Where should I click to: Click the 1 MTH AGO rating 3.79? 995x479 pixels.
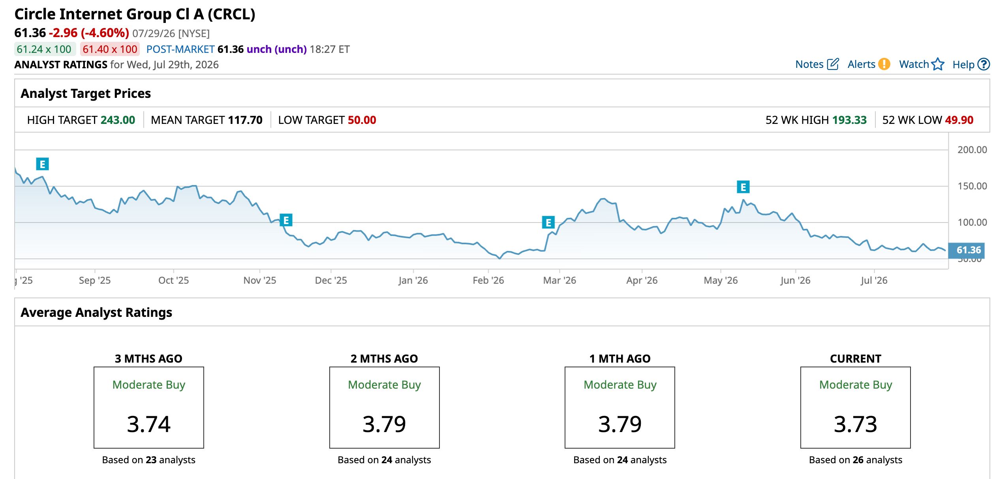[x=620, y=425]
